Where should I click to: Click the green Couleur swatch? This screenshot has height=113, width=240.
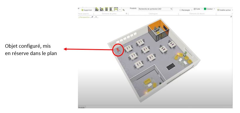pyautogui.click(x=205, y=9)
